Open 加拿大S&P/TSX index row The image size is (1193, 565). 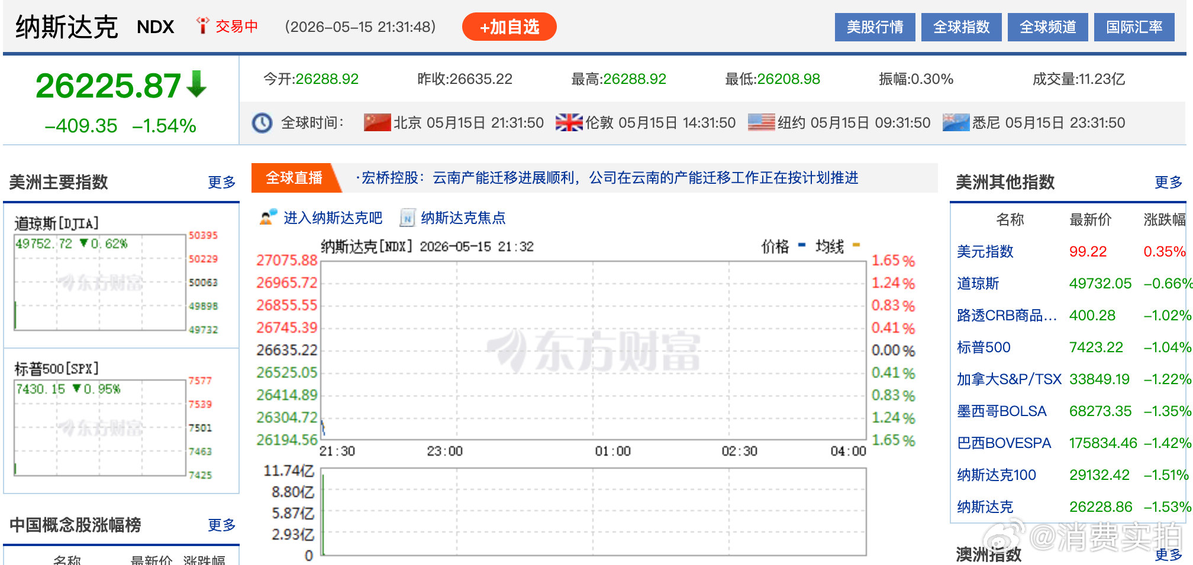(1009, 379)
